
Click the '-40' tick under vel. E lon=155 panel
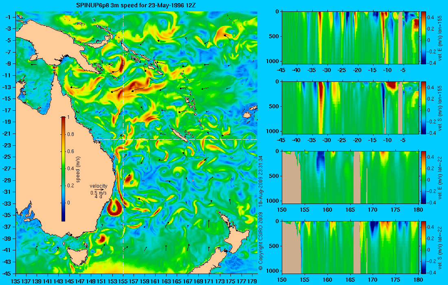point(297,70)
